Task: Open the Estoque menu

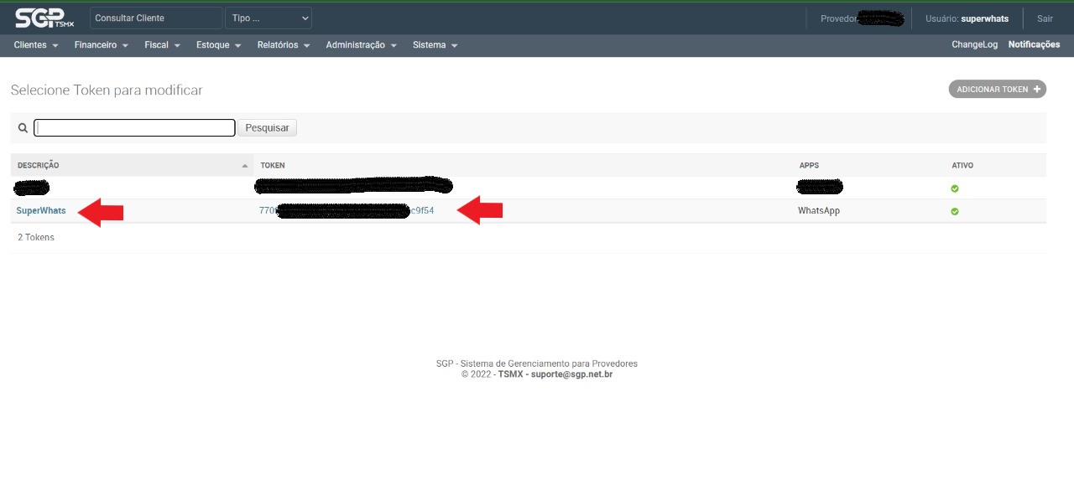Action: (218, 45)
